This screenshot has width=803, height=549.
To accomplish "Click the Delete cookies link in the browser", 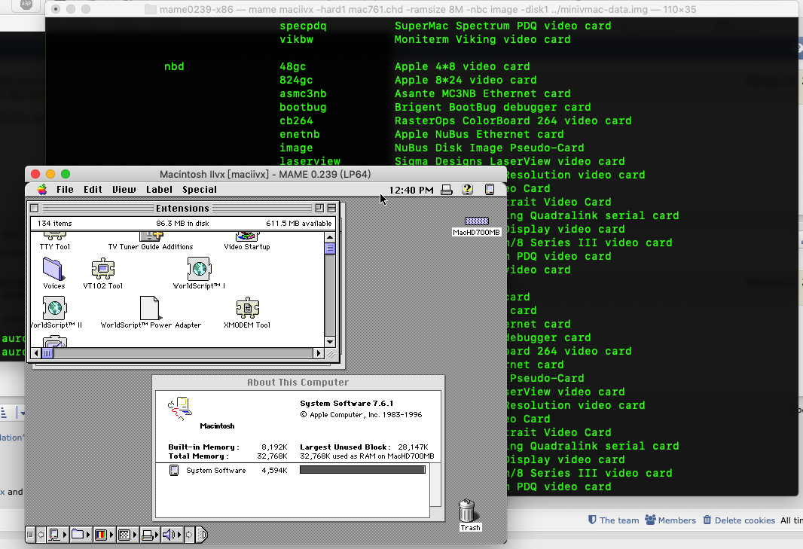I will point(739,520).
